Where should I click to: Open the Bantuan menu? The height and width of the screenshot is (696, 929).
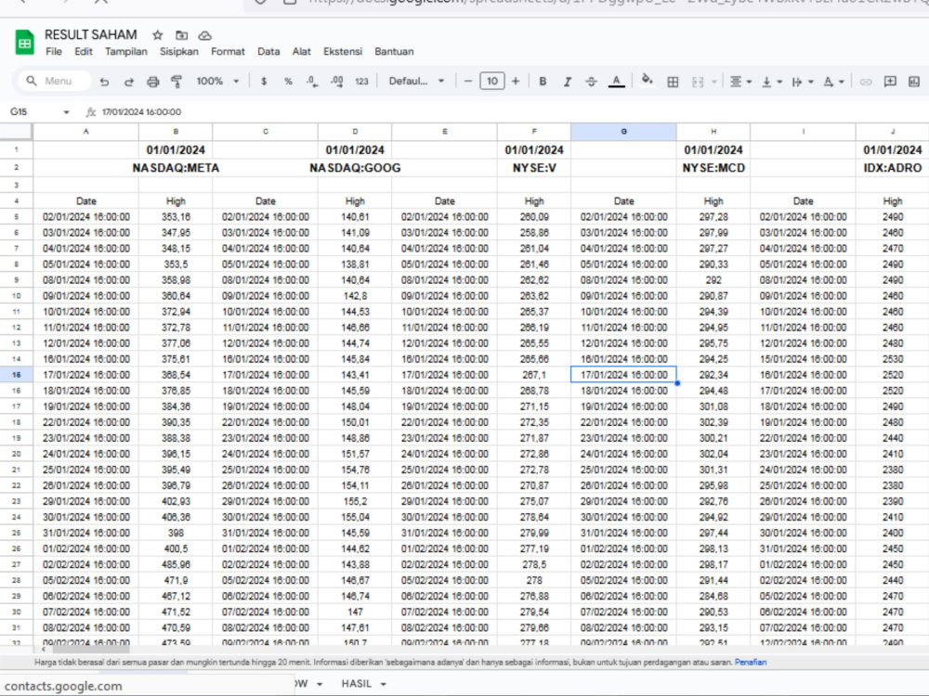click(x=394, y=51)
